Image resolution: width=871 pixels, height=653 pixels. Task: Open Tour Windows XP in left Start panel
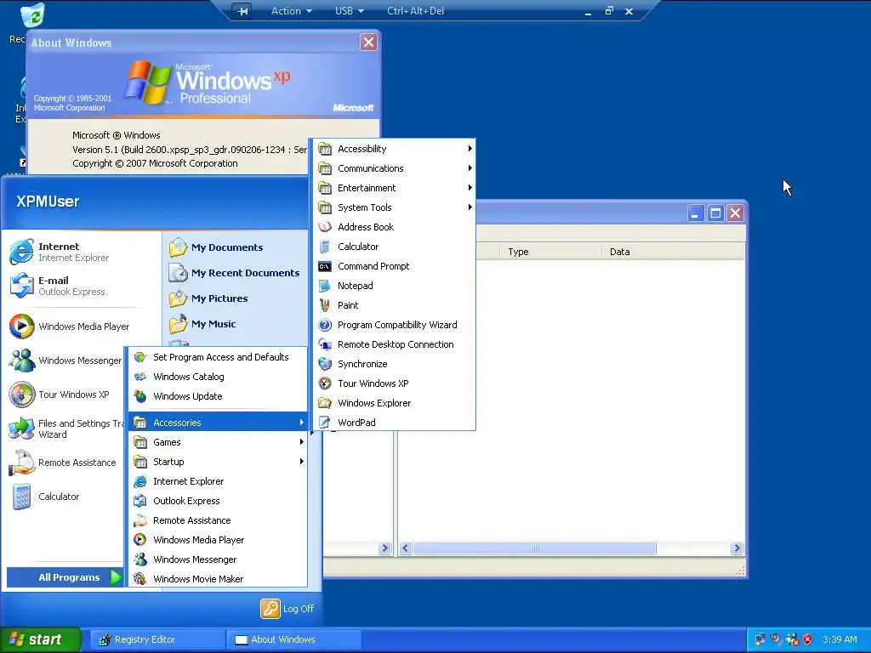click(x=60, y=395)
